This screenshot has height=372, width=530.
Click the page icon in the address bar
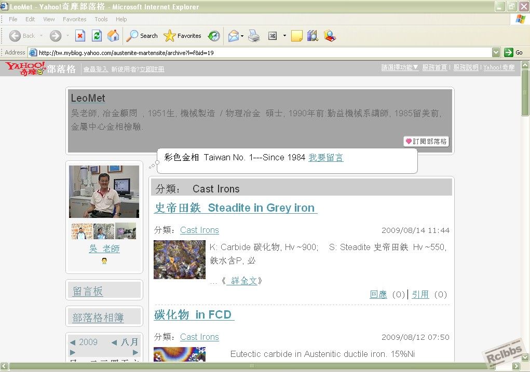pyautogui.click(x=33, y=52)
